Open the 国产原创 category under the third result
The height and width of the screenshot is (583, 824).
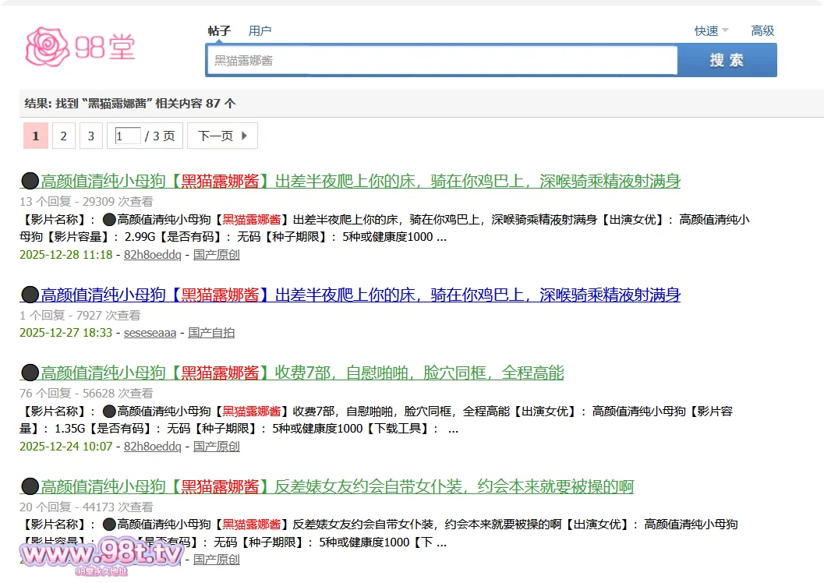(217, 446)
